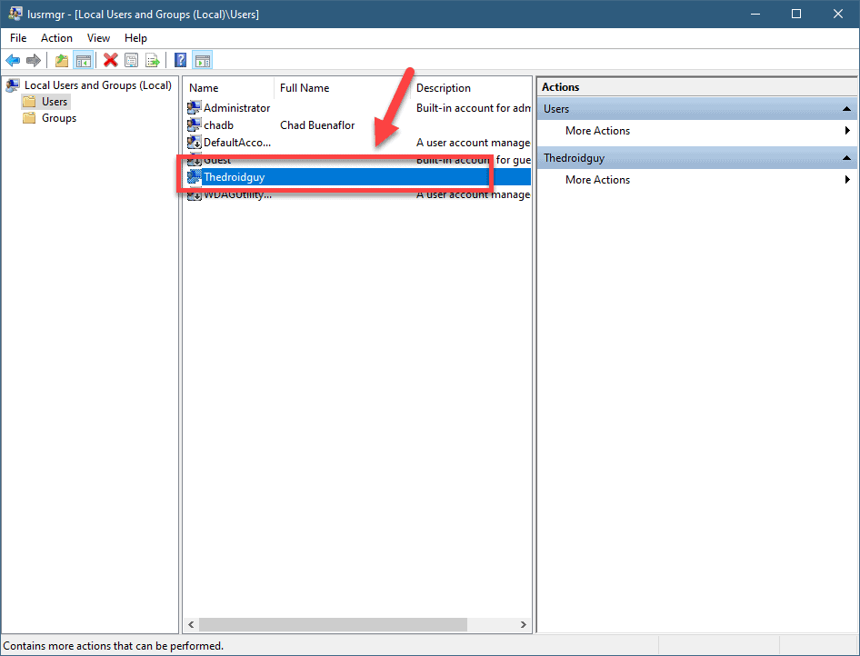Close the lusrmgr window

(838, 14)
